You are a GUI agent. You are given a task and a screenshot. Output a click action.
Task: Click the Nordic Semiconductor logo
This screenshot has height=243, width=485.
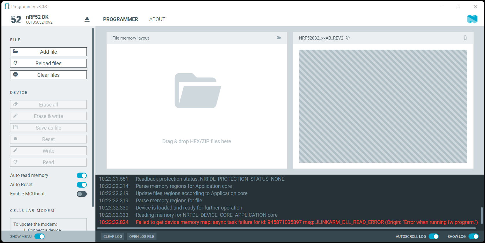pos(472,19)
